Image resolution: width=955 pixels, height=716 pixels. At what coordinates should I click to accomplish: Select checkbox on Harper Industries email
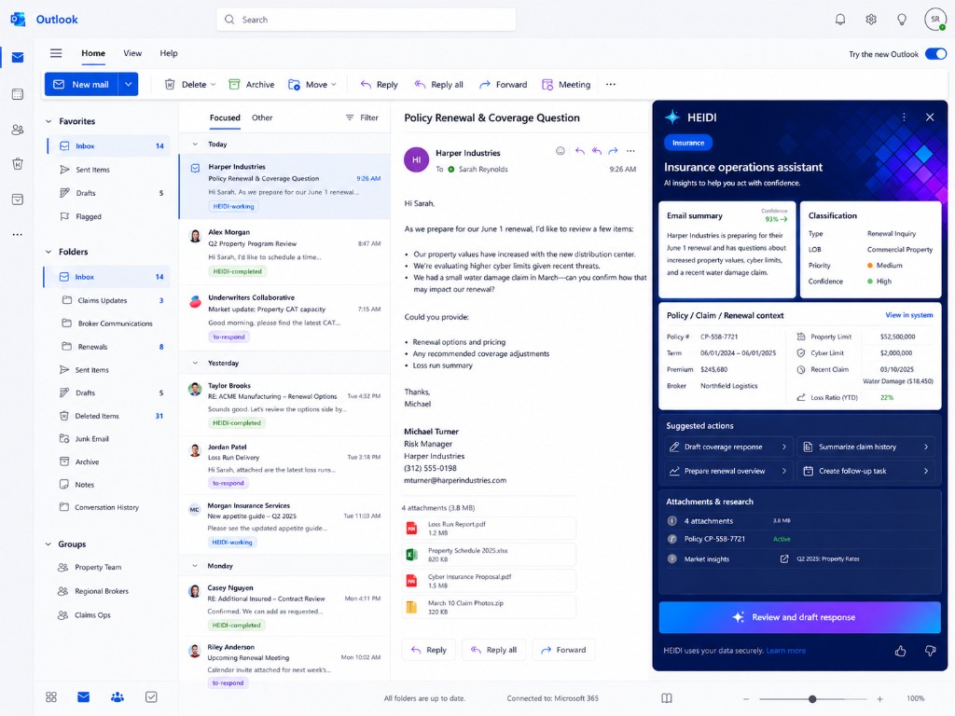pyautogui.click(x=196, y=168)
